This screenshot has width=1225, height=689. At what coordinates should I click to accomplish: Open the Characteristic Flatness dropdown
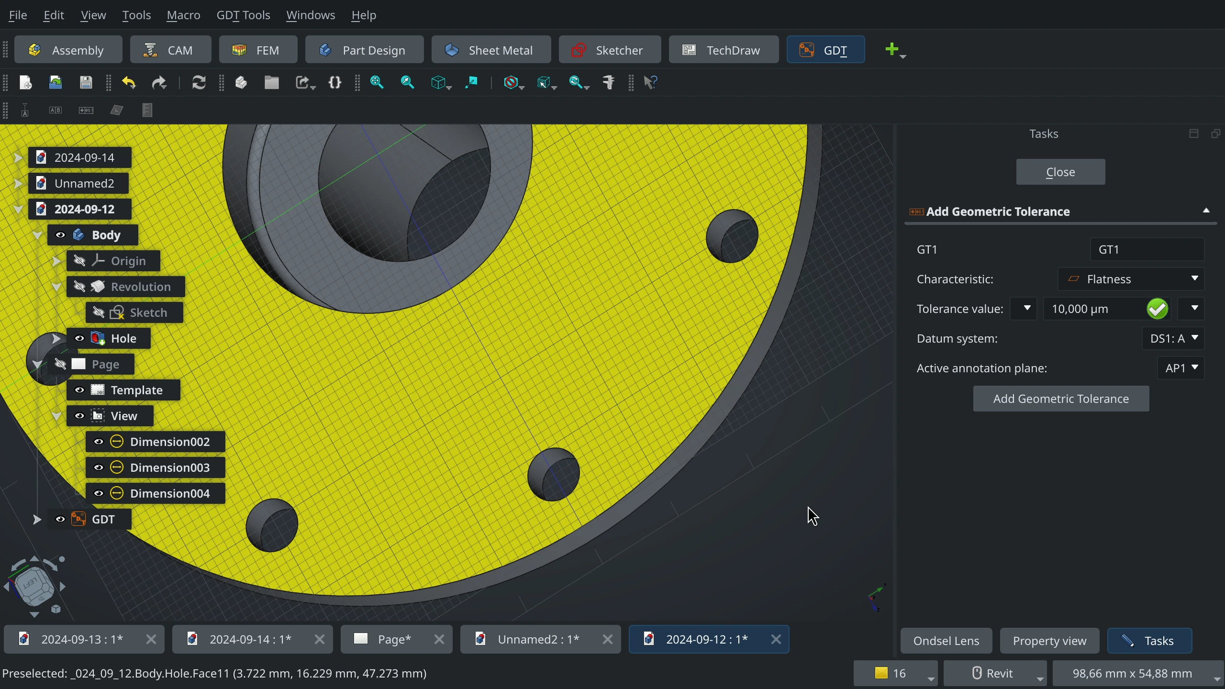click(x=1131, y=279)
